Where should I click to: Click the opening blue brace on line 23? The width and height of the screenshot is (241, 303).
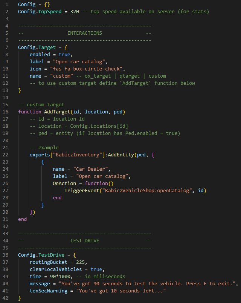(x=43, y=162)
